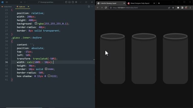Close the Colorful Glowing Liquid tab
The height and width of the screenshot is (108, 193).
coord(124,3)
